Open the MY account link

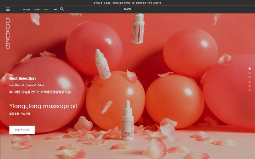click(56, 10)
